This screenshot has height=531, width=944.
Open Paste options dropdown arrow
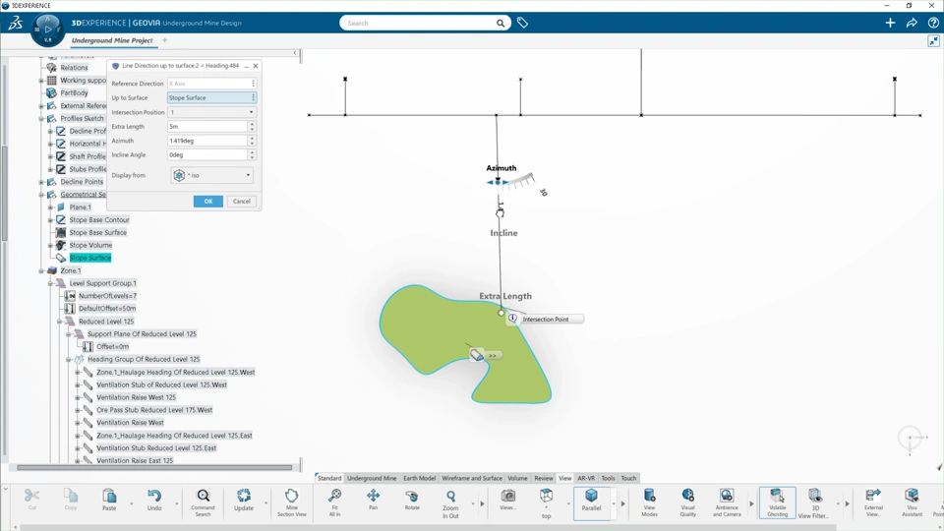(131, 503)
